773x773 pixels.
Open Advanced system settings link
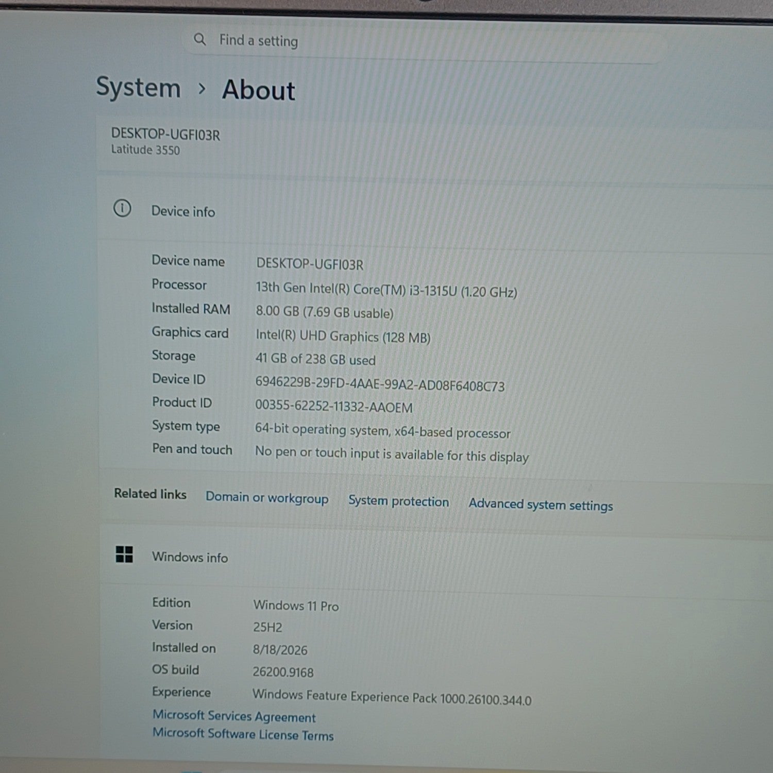[x=541, y=505]
